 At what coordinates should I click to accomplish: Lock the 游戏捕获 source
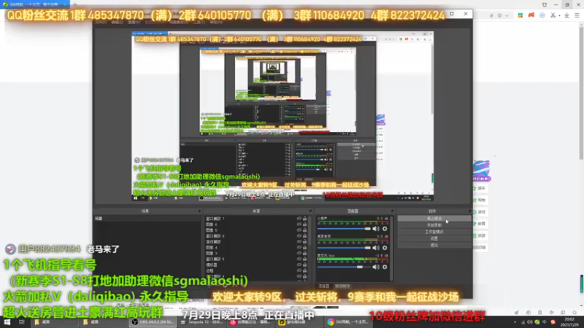[x=304, y=242]
